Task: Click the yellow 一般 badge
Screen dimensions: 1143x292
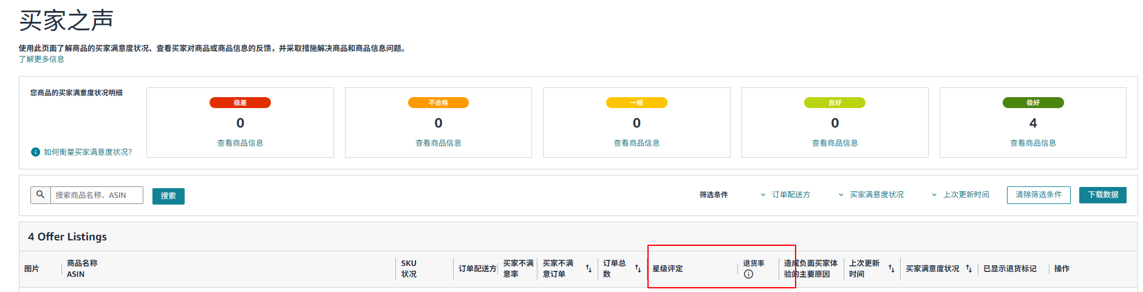Action: pos(636,103)
